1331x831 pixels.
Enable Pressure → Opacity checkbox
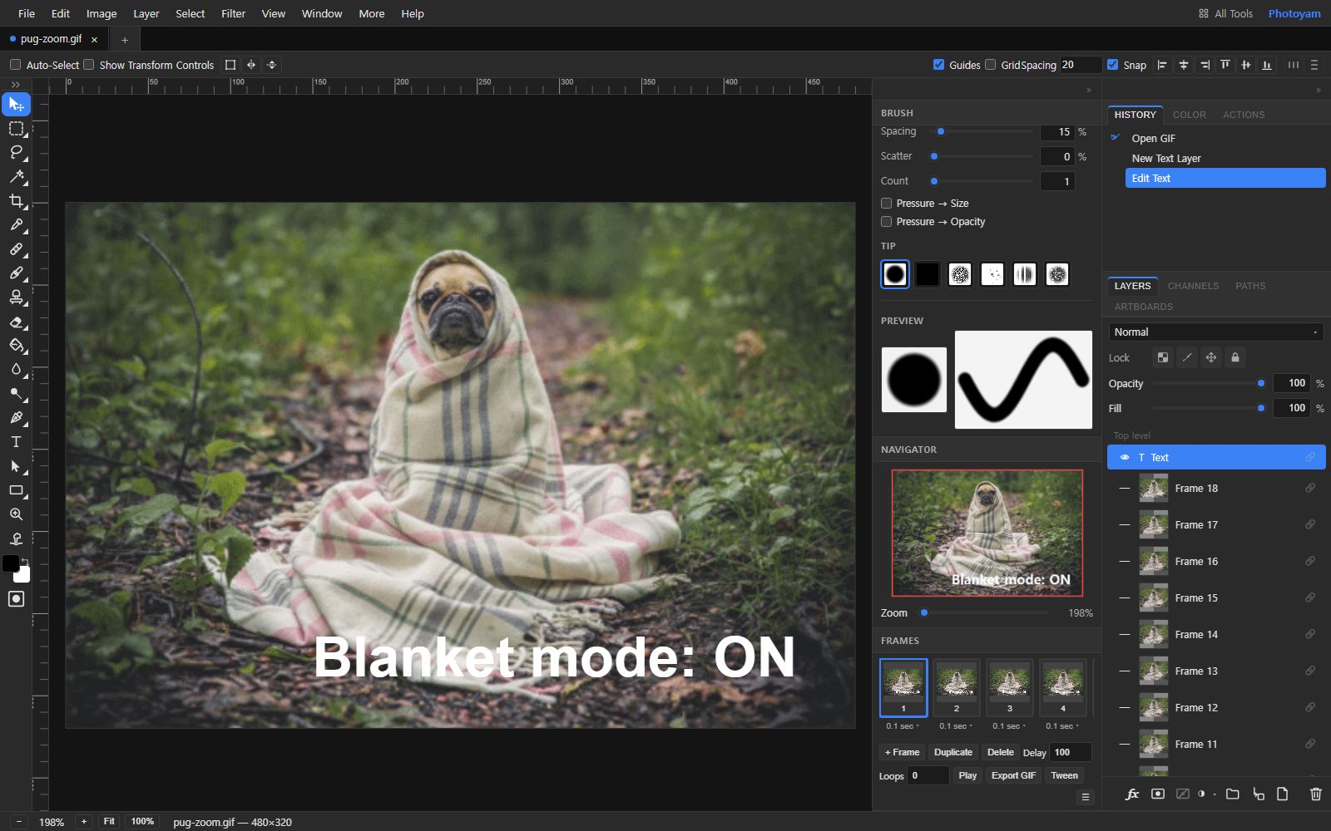(887, 222)
